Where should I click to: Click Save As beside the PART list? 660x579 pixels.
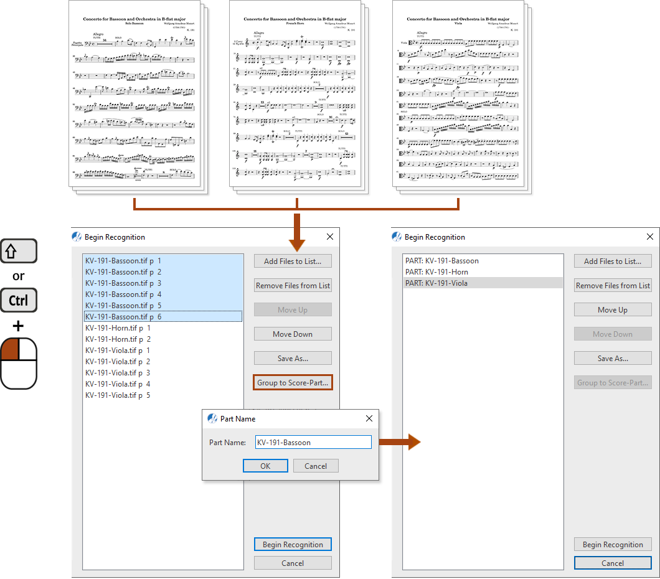pos(613,359)
